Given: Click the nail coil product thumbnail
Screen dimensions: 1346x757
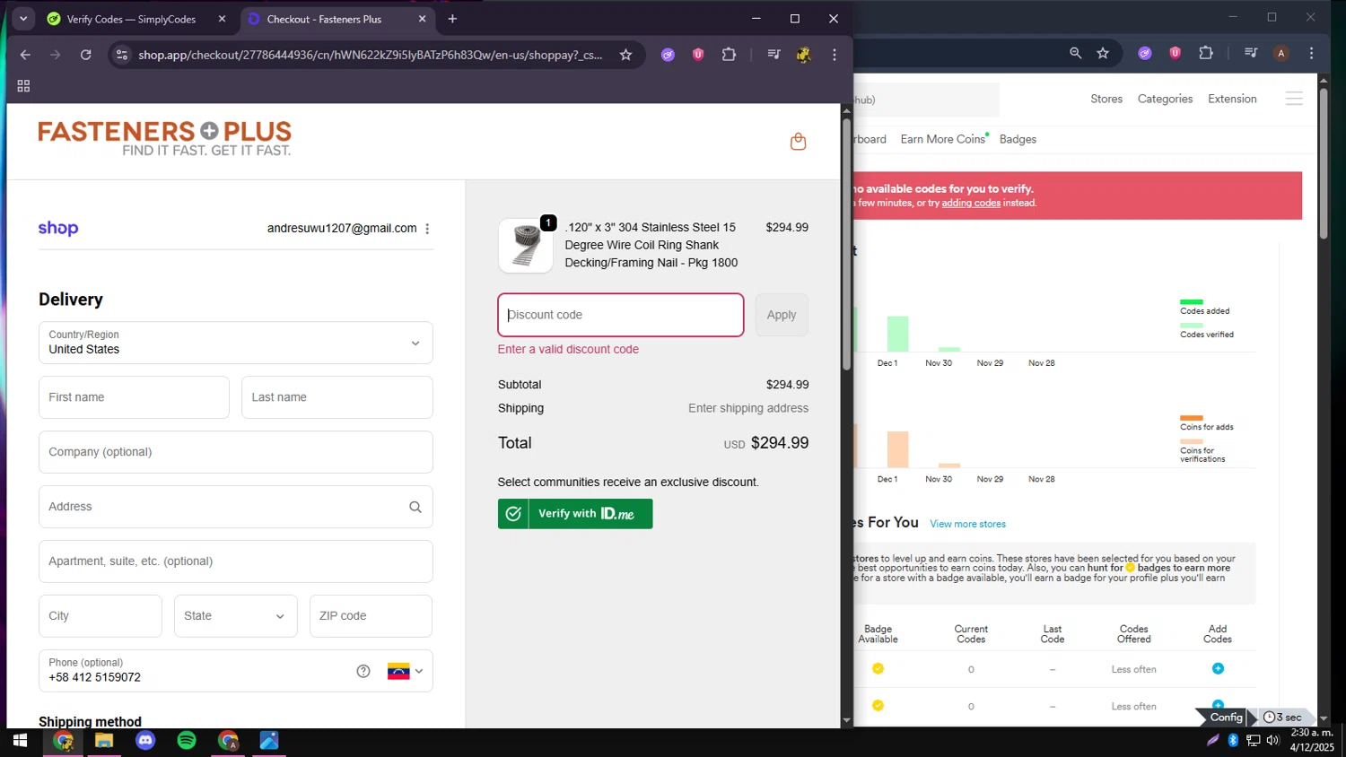Looking at the screenshot, I should (526, 246).
